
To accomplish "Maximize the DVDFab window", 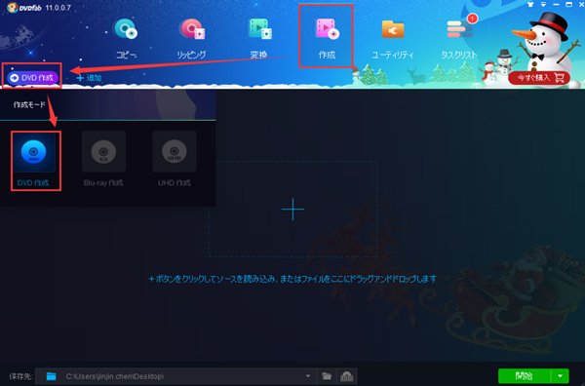I will (x=569, y=5).
